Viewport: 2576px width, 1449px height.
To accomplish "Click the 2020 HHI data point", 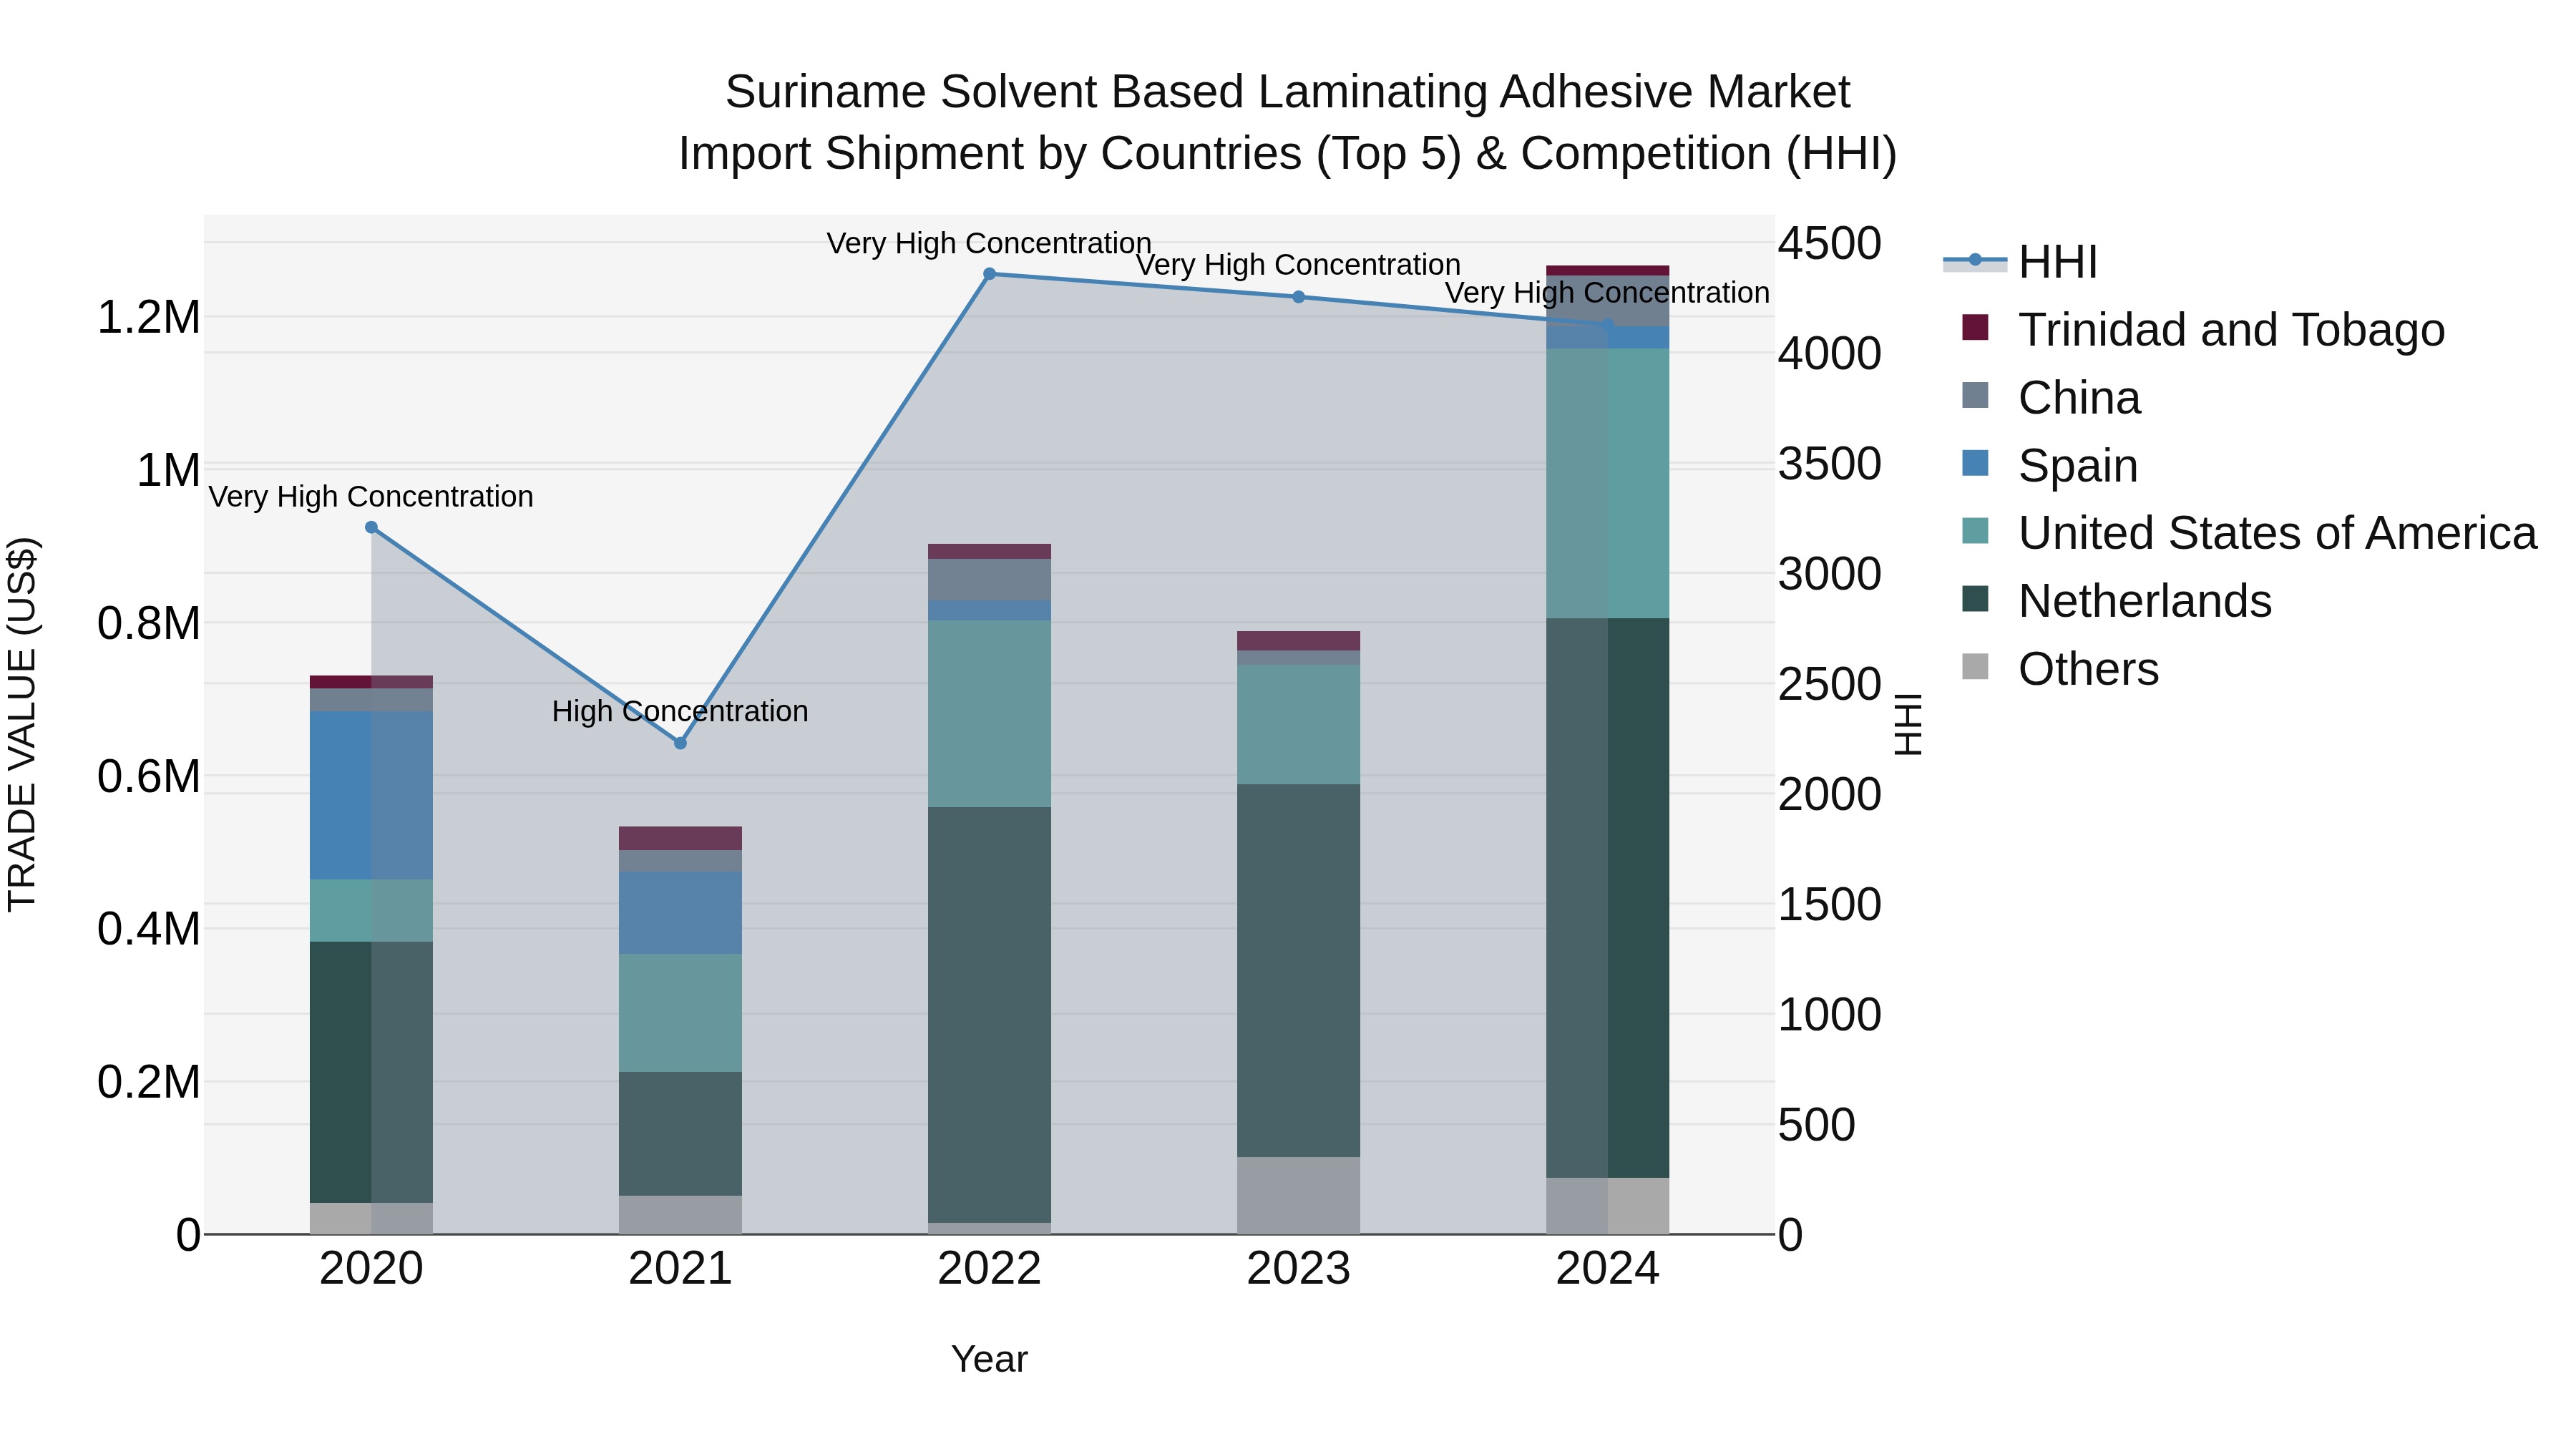I will tap(371, 527).
